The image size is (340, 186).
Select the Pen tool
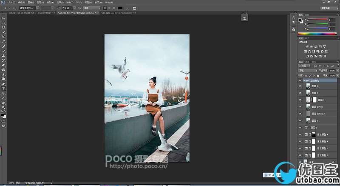tap(3, 84)
